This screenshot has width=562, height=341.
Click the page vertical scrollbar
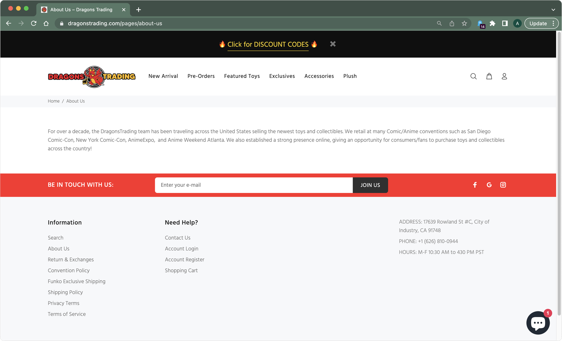[559, 173]
